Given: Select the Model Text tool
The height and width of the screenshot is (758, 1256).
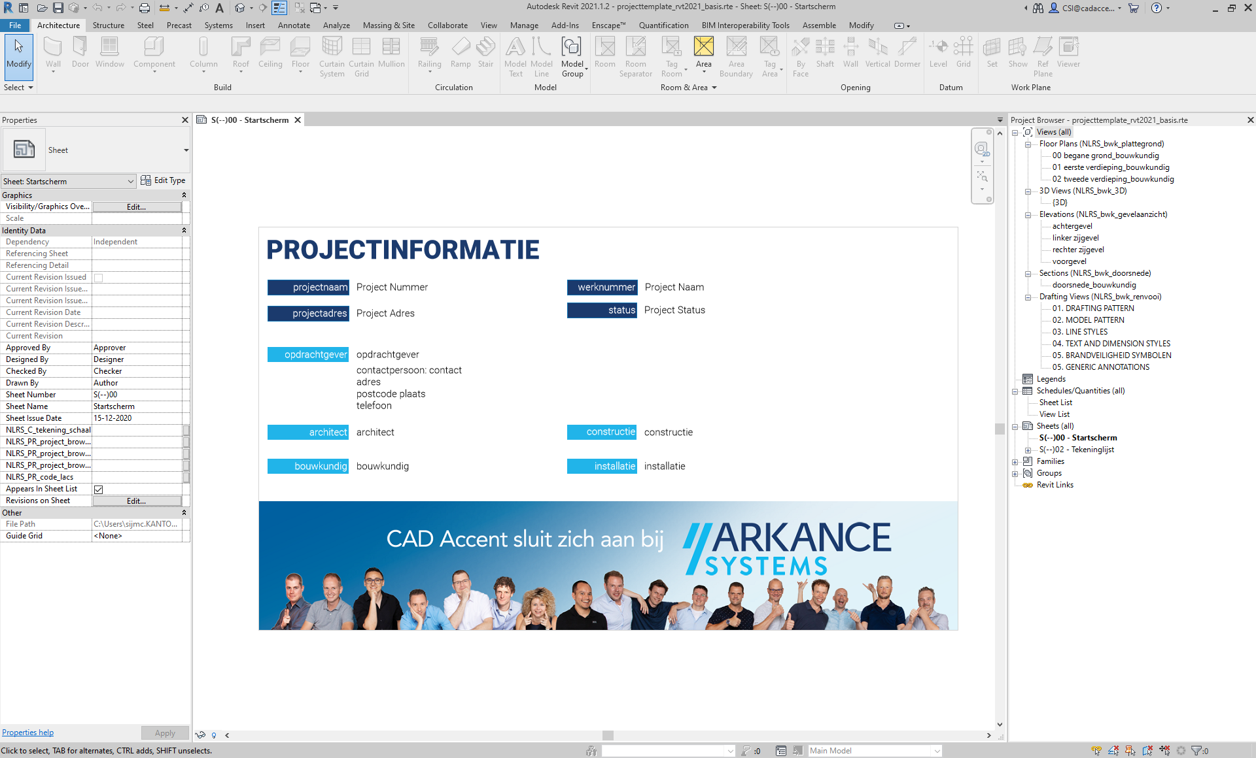Looking at the screenshot, I should (x=515, y=58).
